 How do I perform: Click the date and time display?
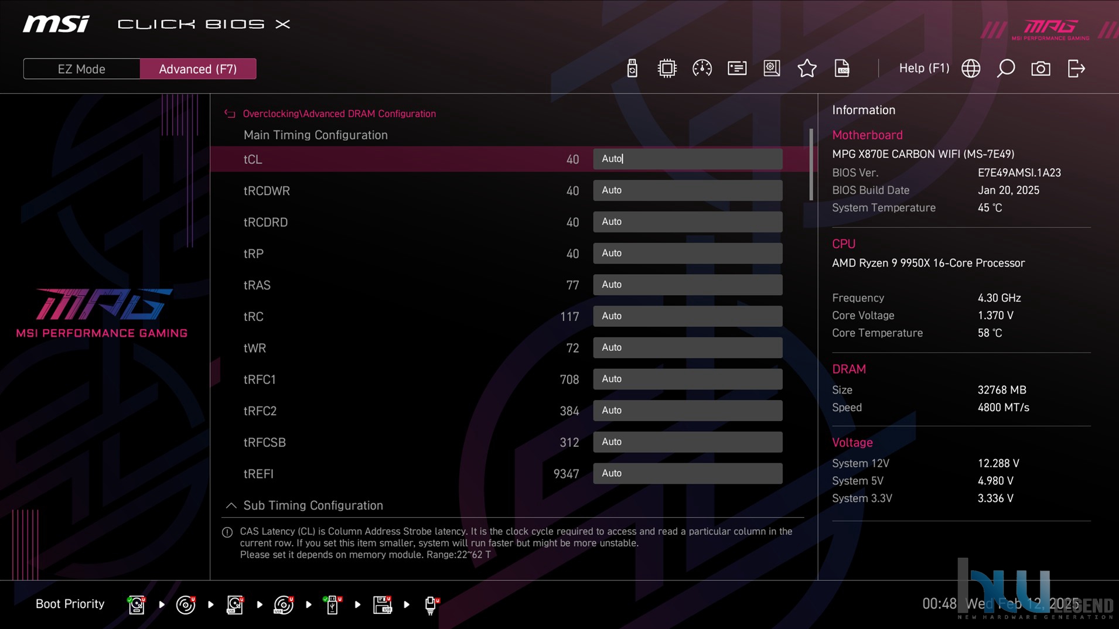1000,604
